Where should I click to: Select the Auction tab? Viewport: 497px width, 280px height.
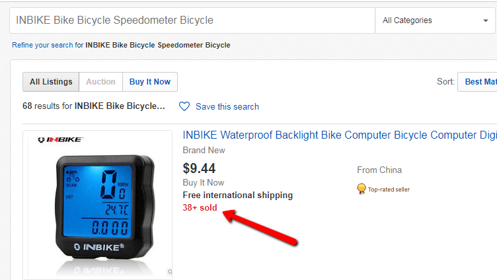point(100,82)
